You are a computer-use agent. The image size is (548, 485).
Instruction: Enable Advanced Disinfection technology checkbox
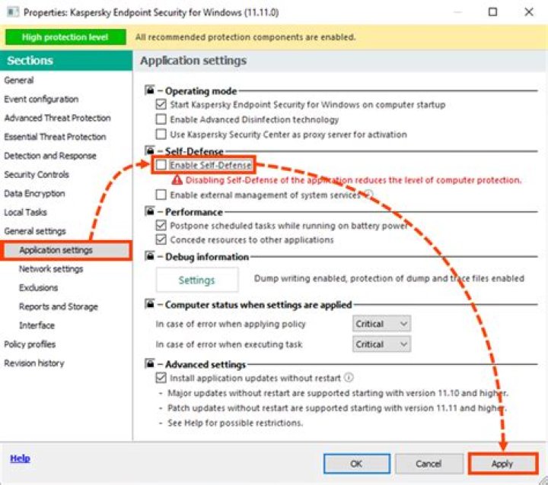click(161, 119)
